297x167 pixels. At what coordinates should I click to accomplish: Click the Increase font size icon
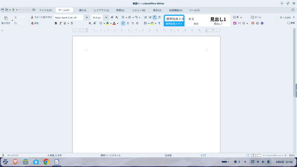tap(112, 17)
